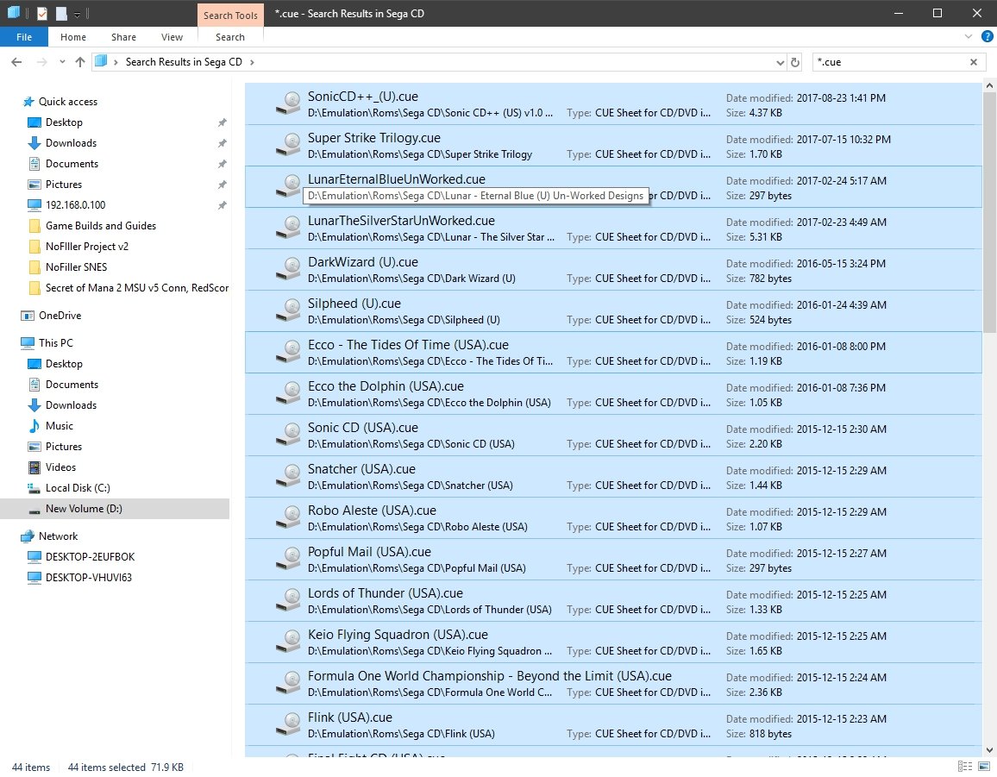Clear the *.cue search box

tap(974, 62)
